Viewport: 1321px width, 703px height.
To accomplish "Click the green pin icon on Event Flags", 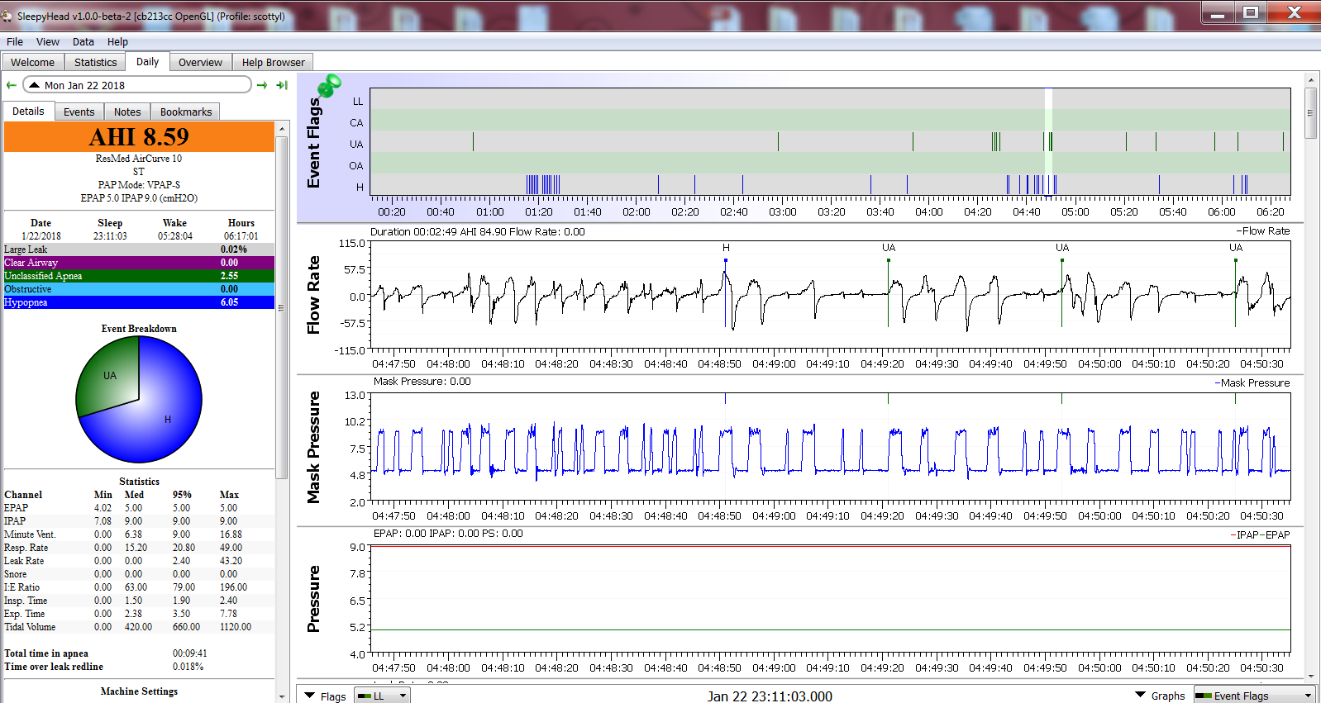I will pyautogui.click(x=329, y=85).
